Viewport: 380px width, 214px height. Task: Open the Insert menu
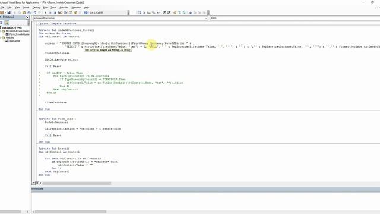(x=26, y=8)
